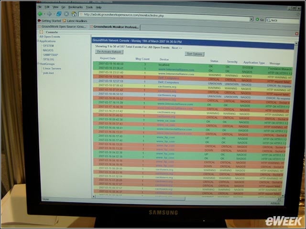Open the Go menu

[x=63, y=7]
